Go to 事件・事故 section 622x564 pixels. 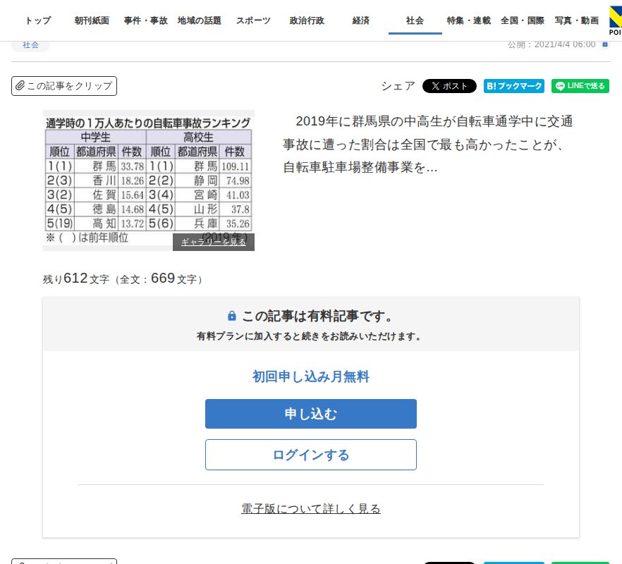(x=145, y=20)
